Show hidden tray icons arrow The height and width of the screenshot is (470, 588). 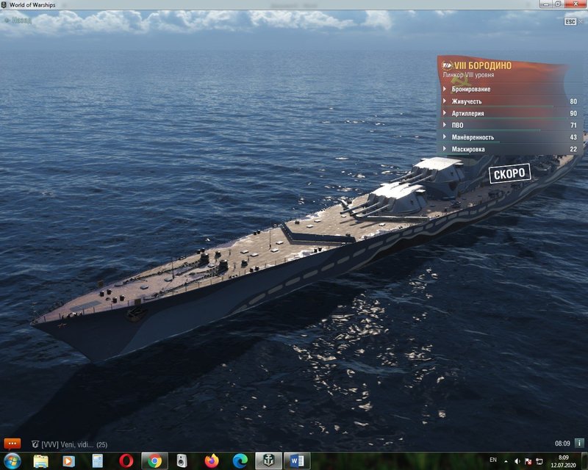(506, 461)
